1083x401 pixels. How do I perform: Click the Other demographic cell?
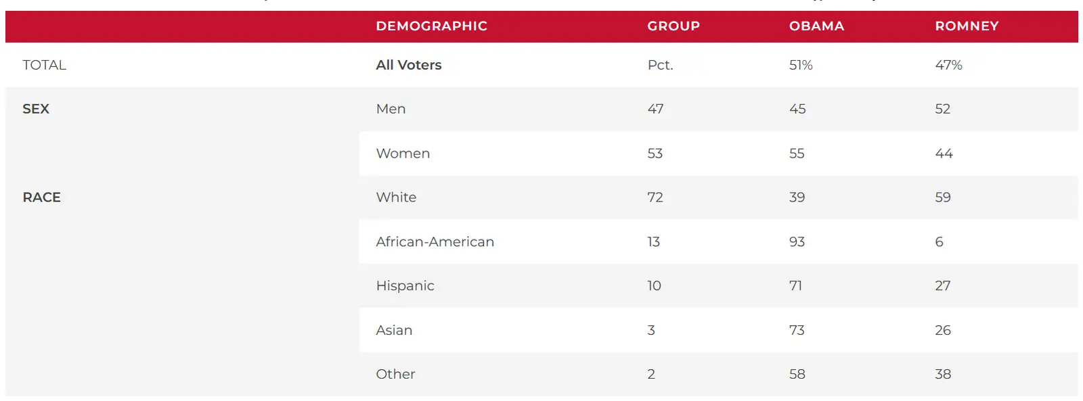click(395, 375)
